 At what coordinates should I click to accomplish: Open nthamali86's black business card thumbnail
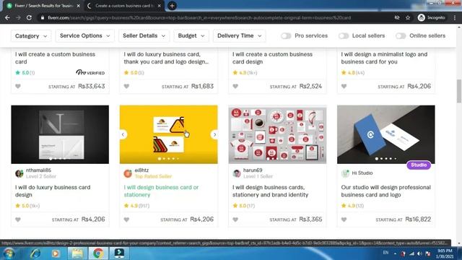(x=60, y=134)
